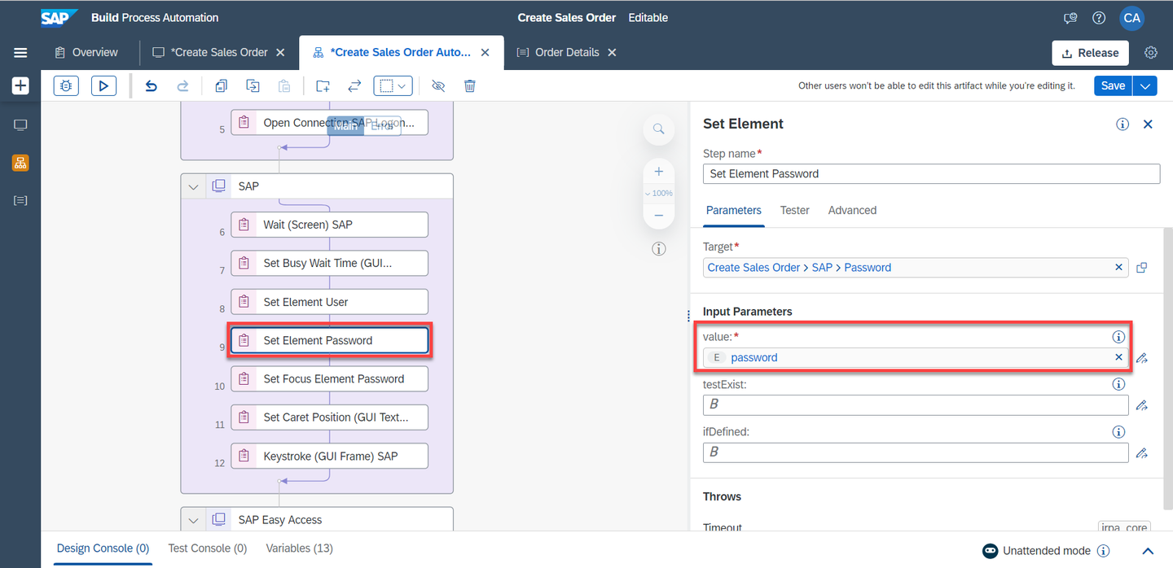Click the plus create button in sidebar

20,85
